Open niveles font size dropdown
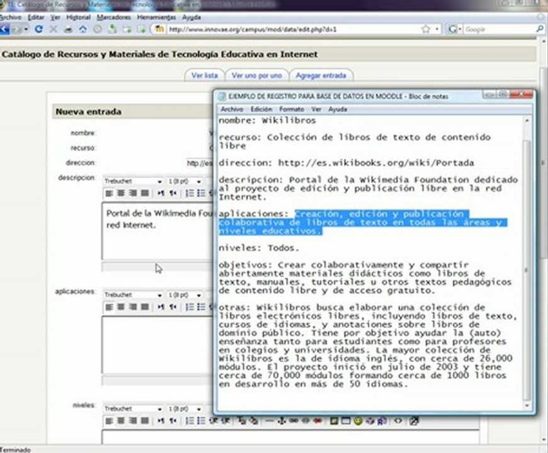The height and width of the screenshot is (453, 548). tap(185, 409)
